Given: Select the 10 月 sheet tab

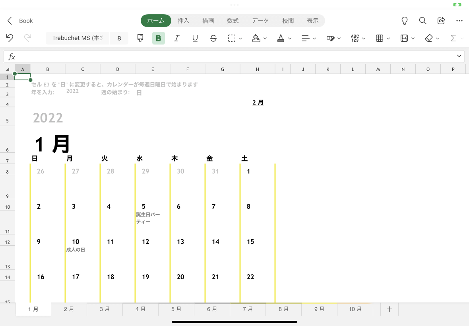Looking at the screenshot, I should click(355, 309).
